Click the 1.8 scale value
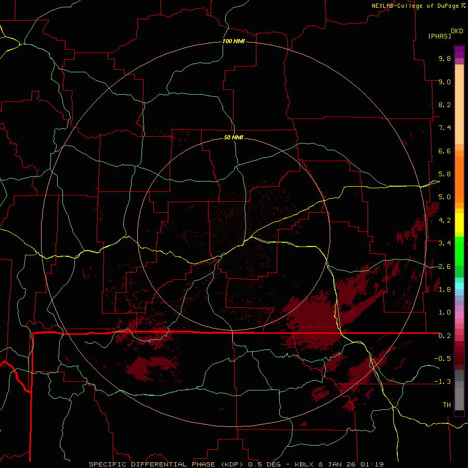468x468 pixels. click(445, 290)
